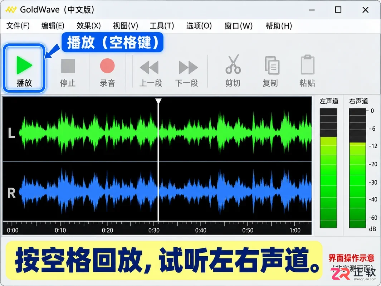Click the 左声道 level meter bar
Screen dimensions: 381x286
pos(328,168)
